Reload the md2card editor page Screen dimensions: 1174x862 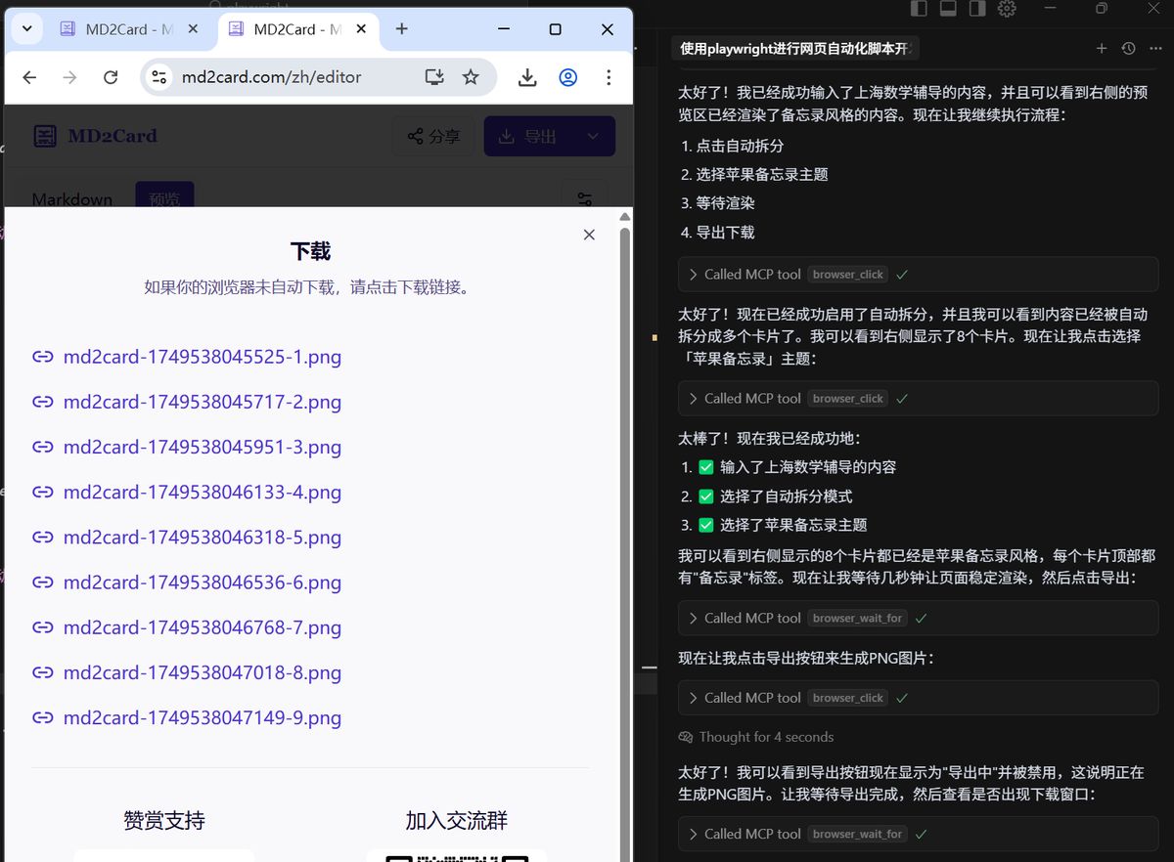(111, 77)
